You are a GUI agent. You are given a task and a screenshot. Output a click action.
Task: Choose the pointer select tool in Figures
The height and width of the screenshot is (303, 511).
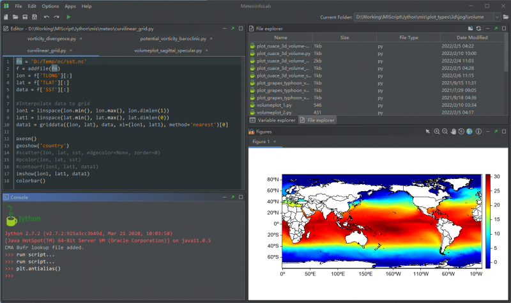(429, 131)
